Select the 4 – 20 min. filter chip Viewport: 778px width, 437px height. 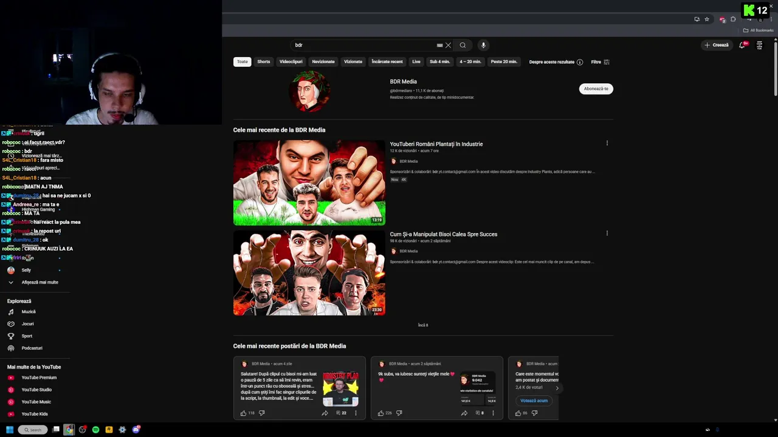click(x=470, y=62)
